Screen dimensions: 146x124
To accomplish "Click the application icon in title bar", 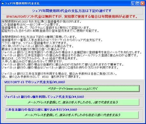I will [3, 3].
